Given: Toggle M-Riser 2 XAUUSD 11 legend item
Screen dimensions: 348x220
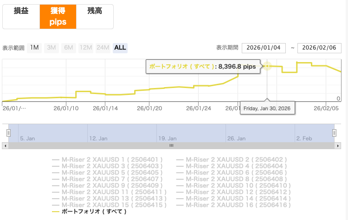Looking at the screenshot, I should tap(114, 192).
